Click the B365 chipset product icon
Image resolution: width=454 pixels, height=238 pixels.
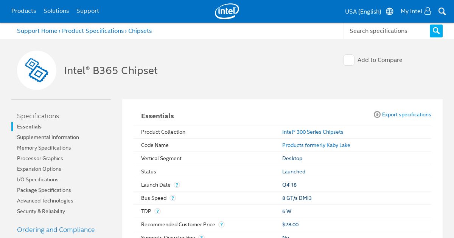coord(37,70)
